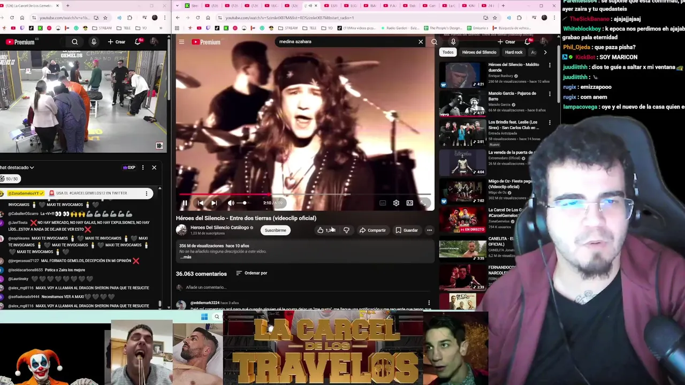Screen dimensions: 685x385
Task: Click the 0XP badge in chat header
Action: [x=130, y=168]
